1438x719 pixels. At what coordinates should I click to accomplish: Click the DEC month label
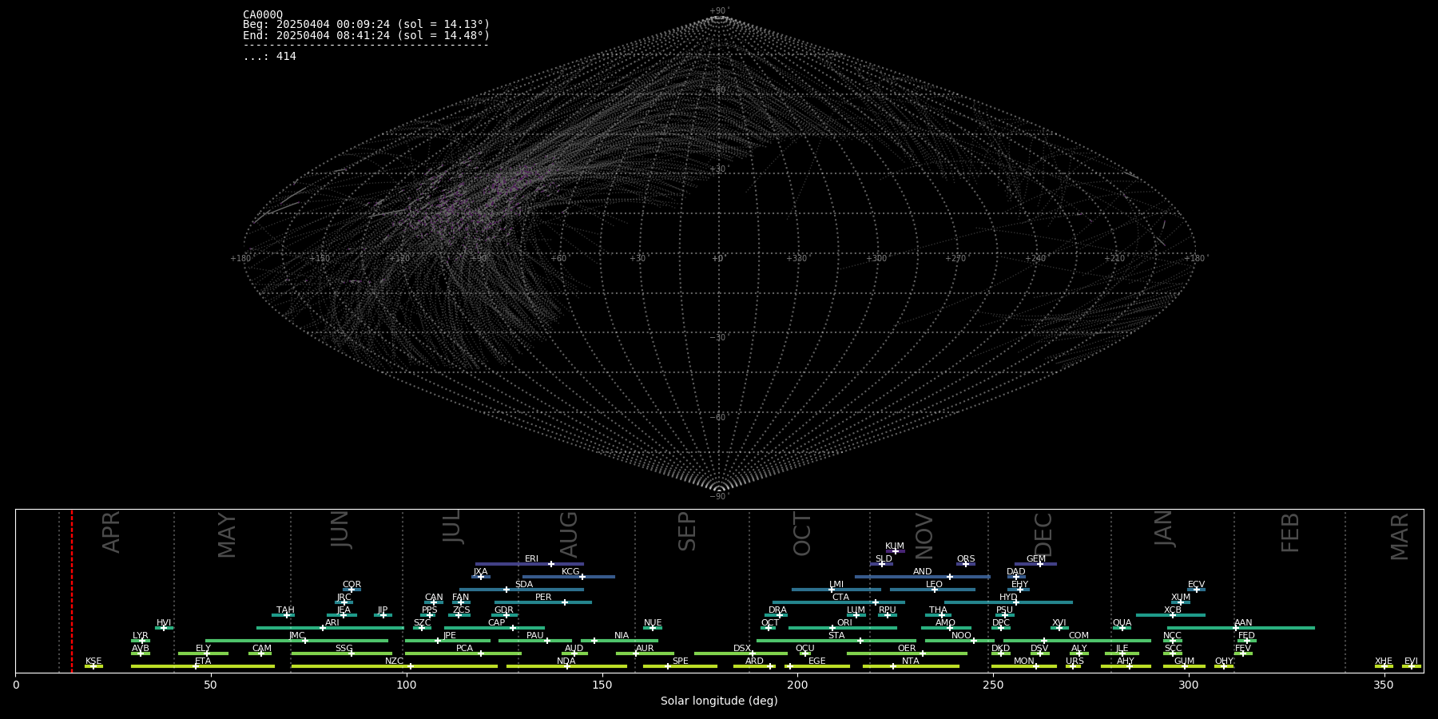1043,535
